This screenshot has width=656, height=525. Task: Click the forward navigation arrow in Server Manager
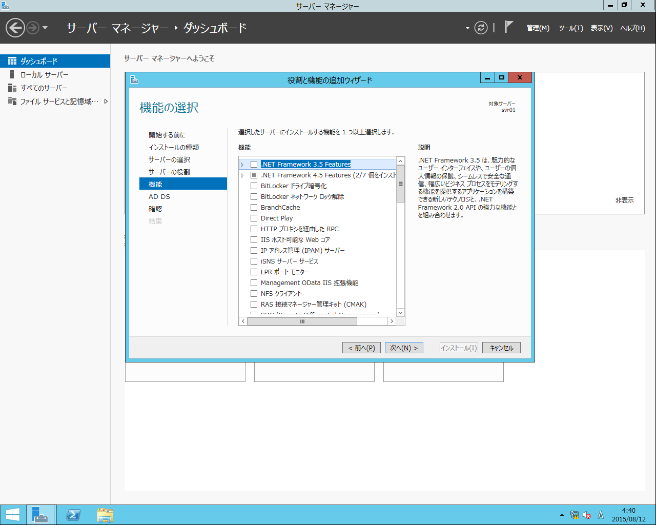[33, 28]
